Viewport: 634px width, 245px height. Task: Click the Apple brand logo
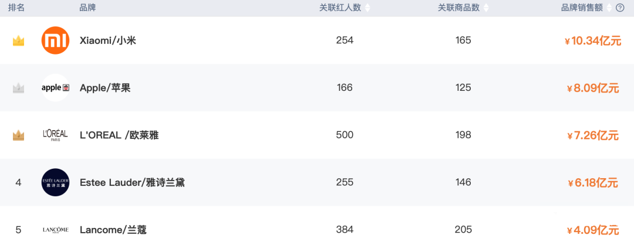[x=56, y=88]
